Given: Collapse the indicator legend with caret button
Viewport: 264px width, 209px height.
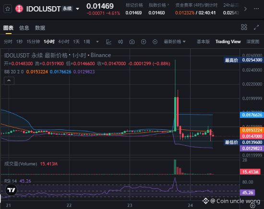Looking at the screenshot, I should point(9,81).
